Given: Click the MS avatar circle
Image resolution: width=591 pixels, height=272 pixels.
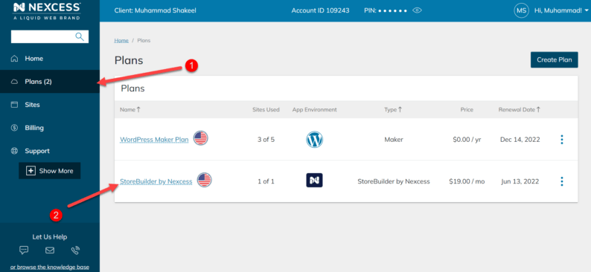Looking at the screenshot, I should 522,10.
